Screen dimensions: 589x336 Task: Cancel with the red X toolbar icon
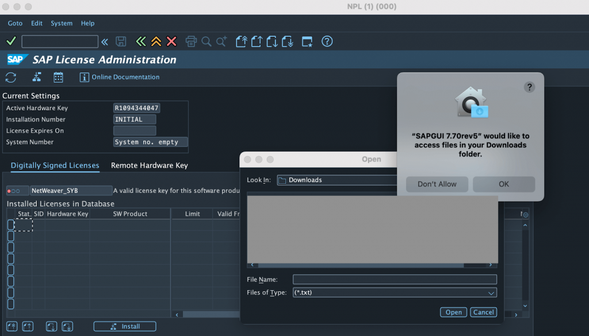(171, 41)
